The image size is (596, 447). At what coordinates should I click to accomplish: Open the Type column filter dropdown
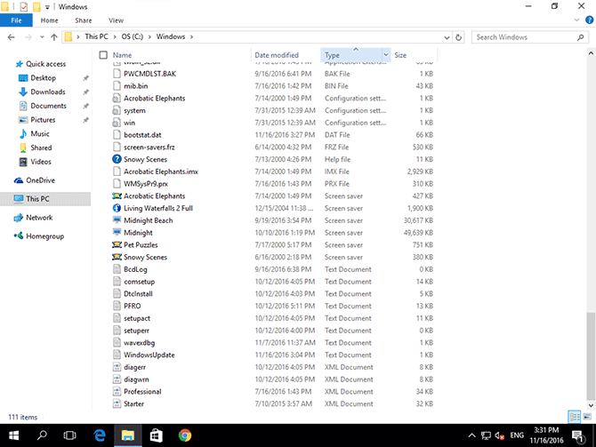pyautogui.click(x=386, y=55)
